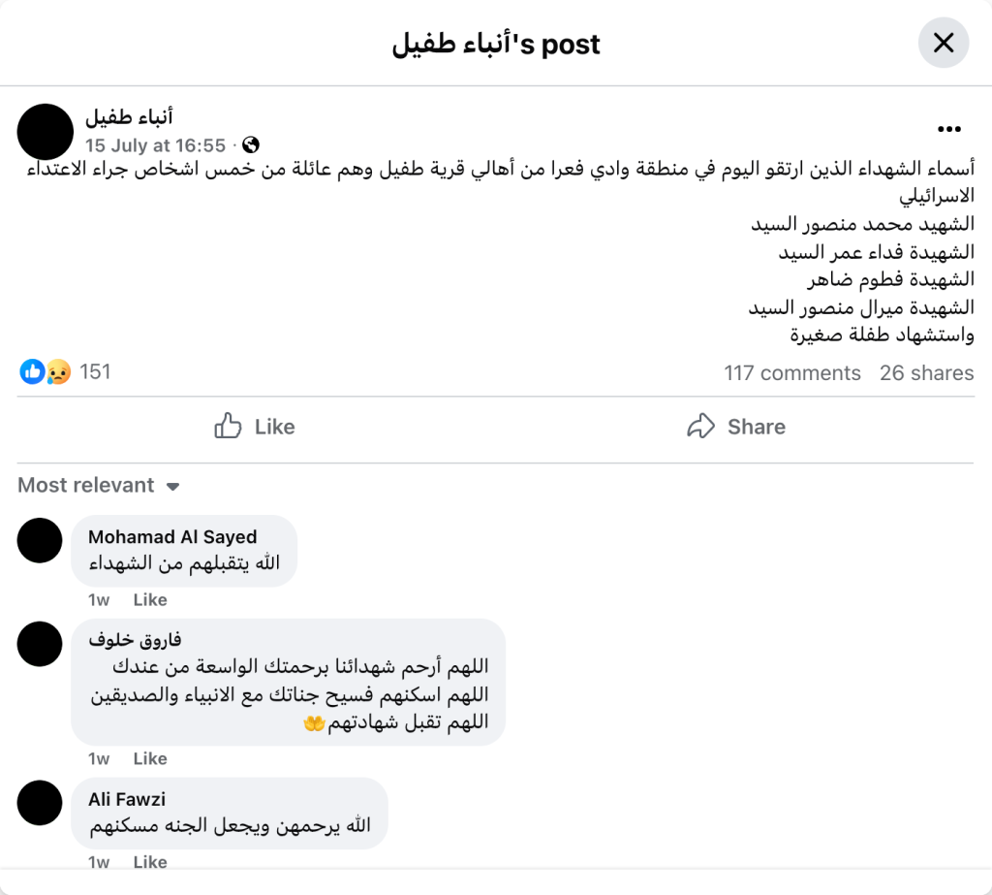This screenshot has width=992, height=895.
Task: Like فاروق خلوف's comment
Action: coord(150,758)
